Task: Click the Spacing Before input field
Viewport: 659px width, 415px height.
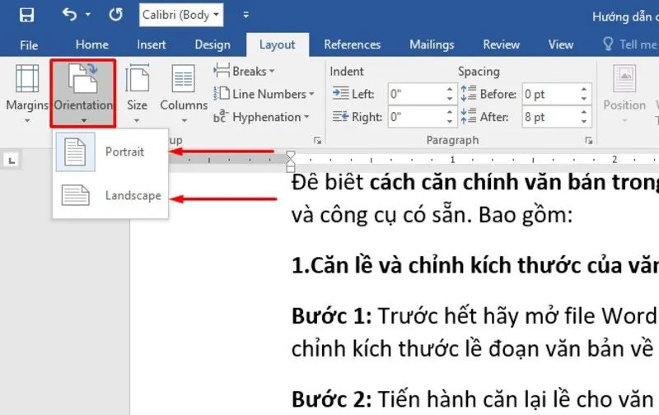Action: point(550,94)
